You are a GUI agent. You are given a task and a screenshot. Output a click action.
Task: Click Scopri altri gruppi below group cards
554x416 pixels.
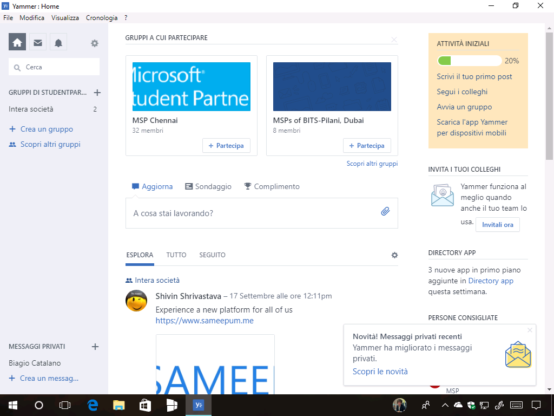coord(372,164)
